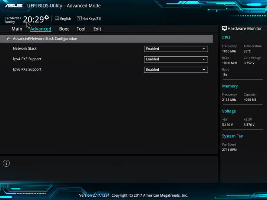Open the Ipv6 PXE Support dropdown
This screenshot has width=267, height=200.
(x=176, y=70)
